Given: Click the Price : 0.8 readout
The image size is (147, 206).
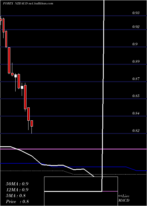Looking at the screenshot, I should coord(17,202).
